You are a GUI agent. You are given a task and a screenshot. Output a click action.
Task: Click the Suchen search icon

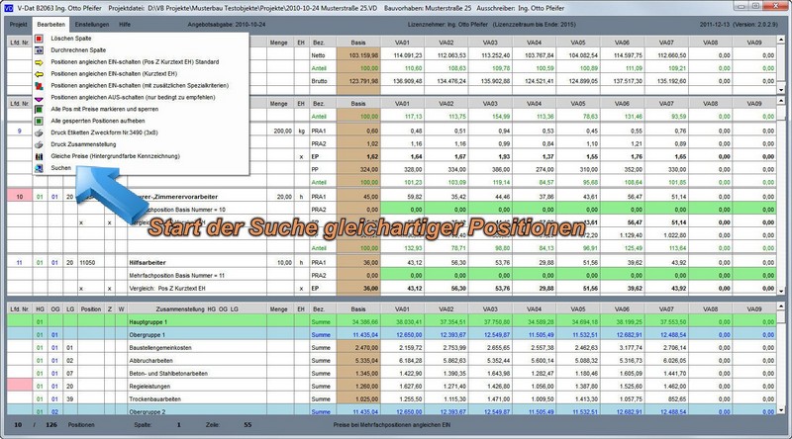[x=39, y=169]
